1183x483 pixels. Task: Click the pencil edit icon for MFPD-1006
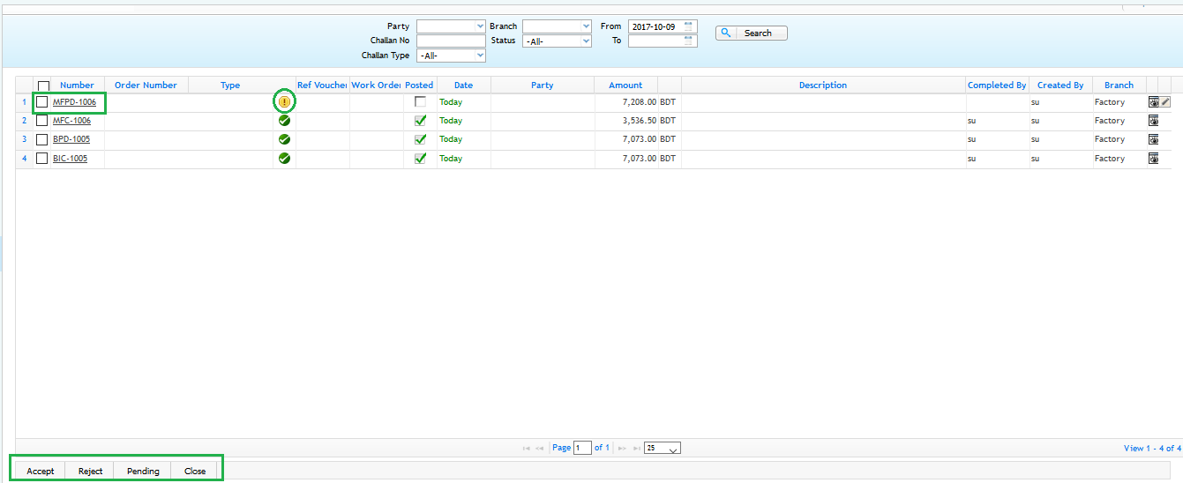click(1164, 102)
